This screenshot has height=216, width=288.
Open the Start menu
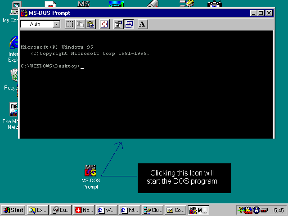pyautogui.click(x=13, y=210)
